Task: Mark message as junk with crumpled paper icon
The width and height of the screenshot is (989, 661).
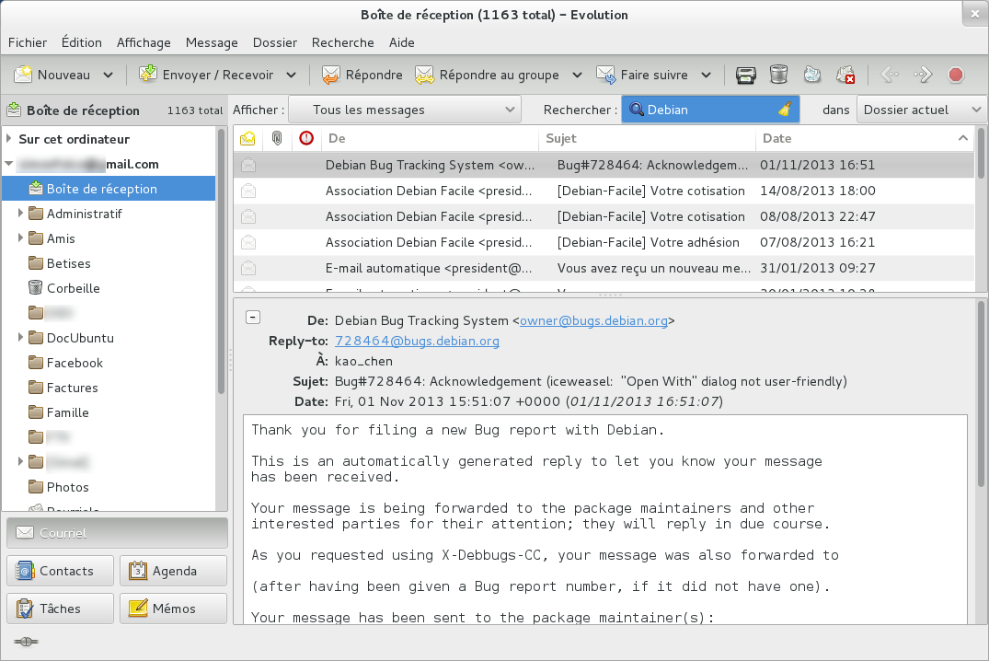Action: click(x=811, y=75)
